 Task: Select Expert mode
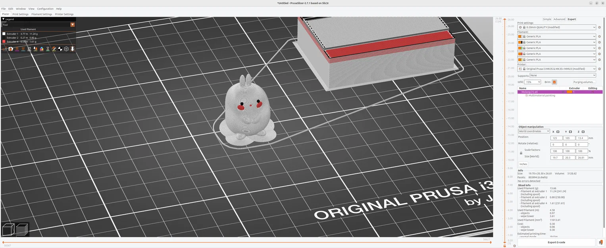(571, 19)
